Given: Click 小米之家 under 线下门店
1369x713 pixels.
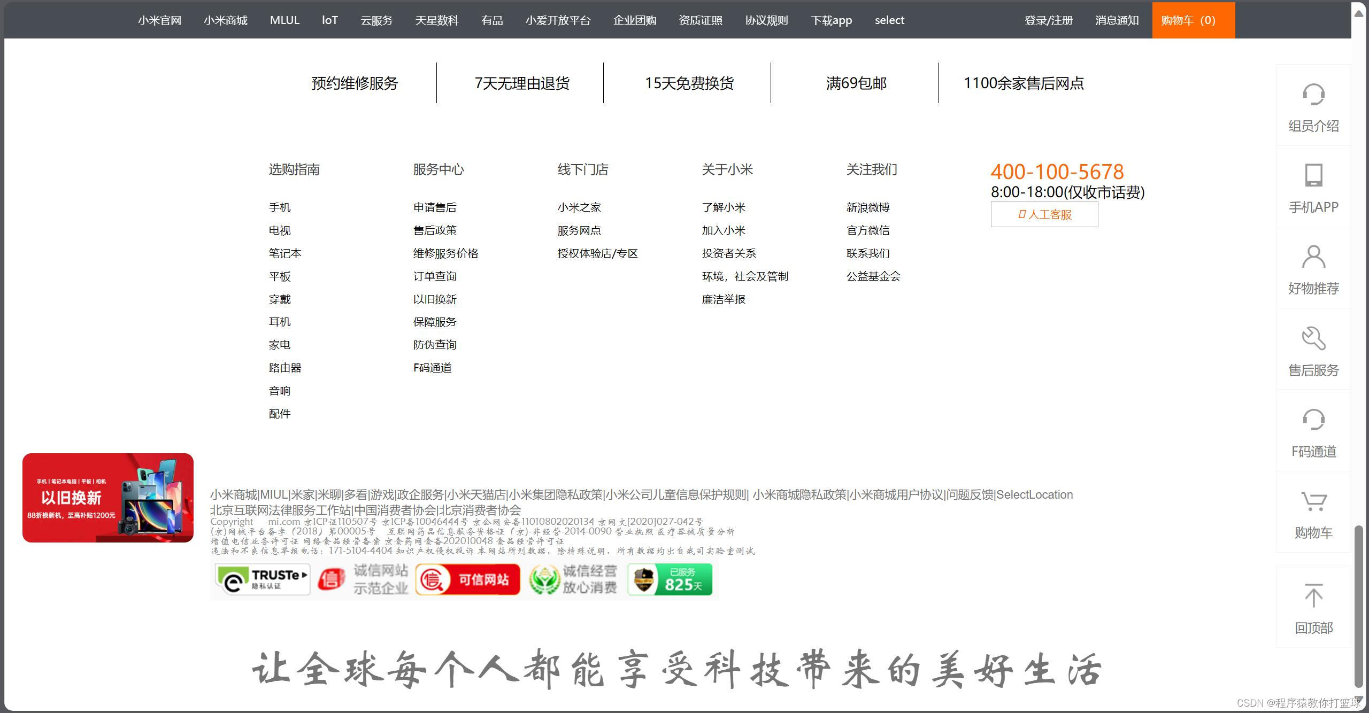Looking at the screenshot, I should pos(579,207).
